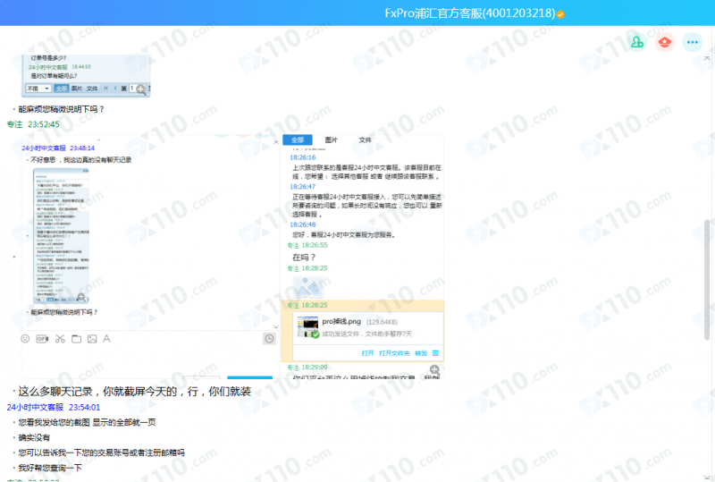
Task: Click the GIF icon in the toolbar
Action: click(42, 339)
